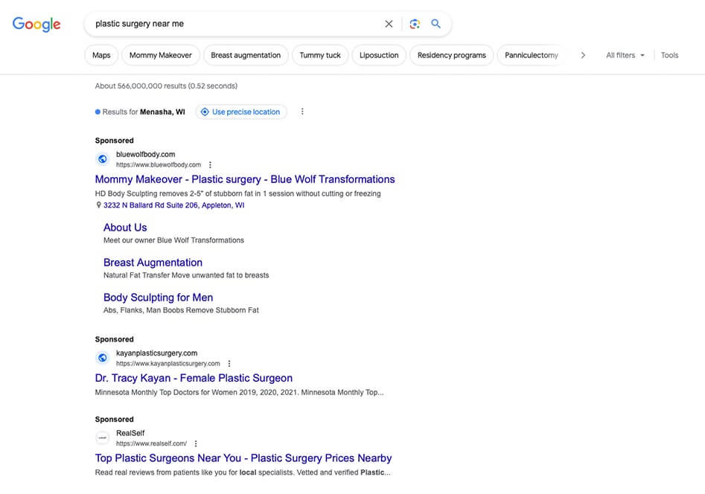Image resolution: width=705 pixels, height=494 pixels.
Task: Filter results by Liposuction chip
Action: 379,55
